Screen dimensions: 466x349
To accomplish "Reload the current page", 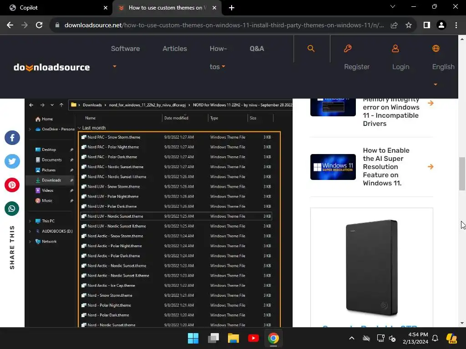I will pos(39,25).
